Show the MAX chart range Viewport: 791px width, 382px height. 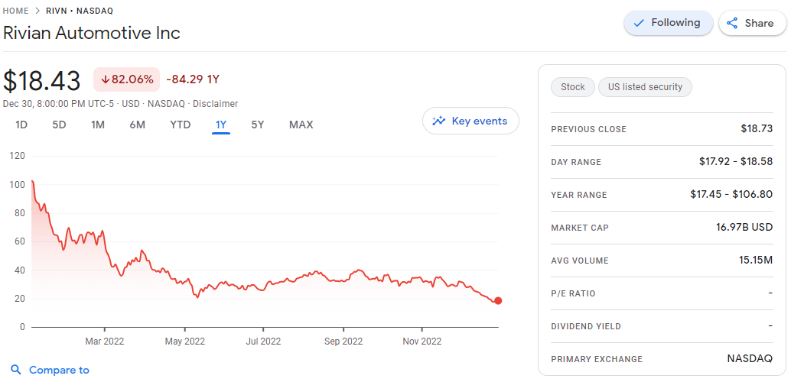click(x=301, y=125)
